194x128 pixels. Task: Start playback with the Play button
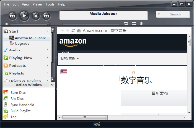coord(24,16)
